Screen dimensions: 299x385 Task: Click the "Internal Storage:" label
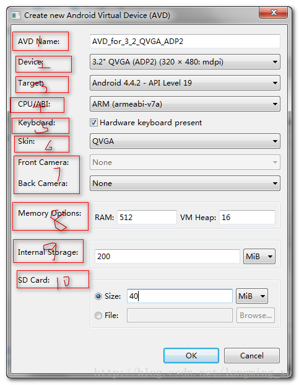(48, 252)
